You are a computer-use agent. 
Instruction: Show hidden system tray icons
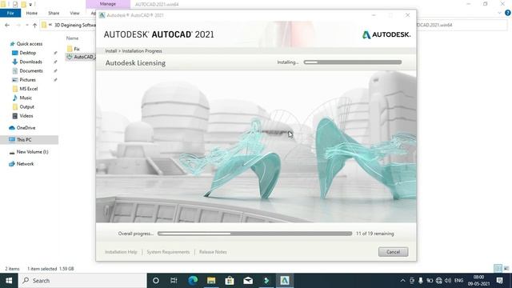tap(402, 281)
